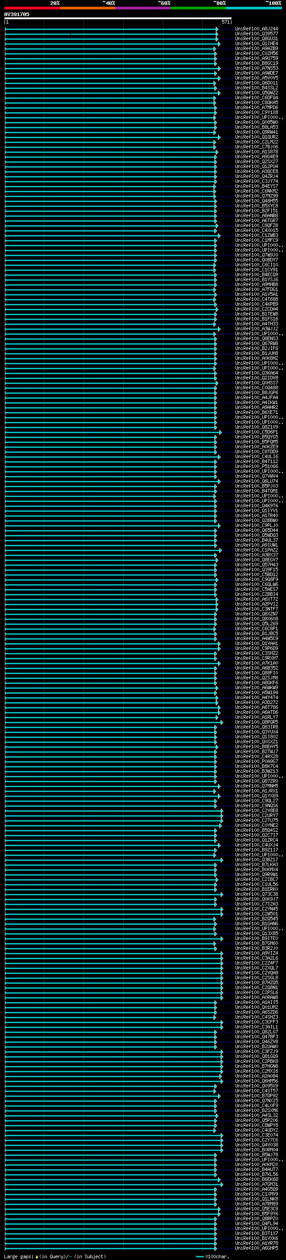This screenshot has width=286, height=1260.
Task: Select hit label UniRef100_C5D6P1
Action: click(x=256, y=432)
